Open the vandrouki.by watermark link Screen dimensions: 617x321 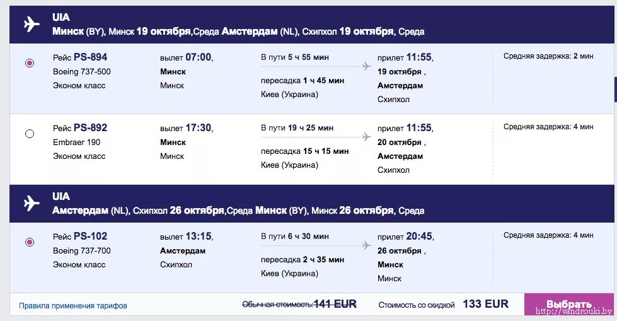click(x=574, y=312)
